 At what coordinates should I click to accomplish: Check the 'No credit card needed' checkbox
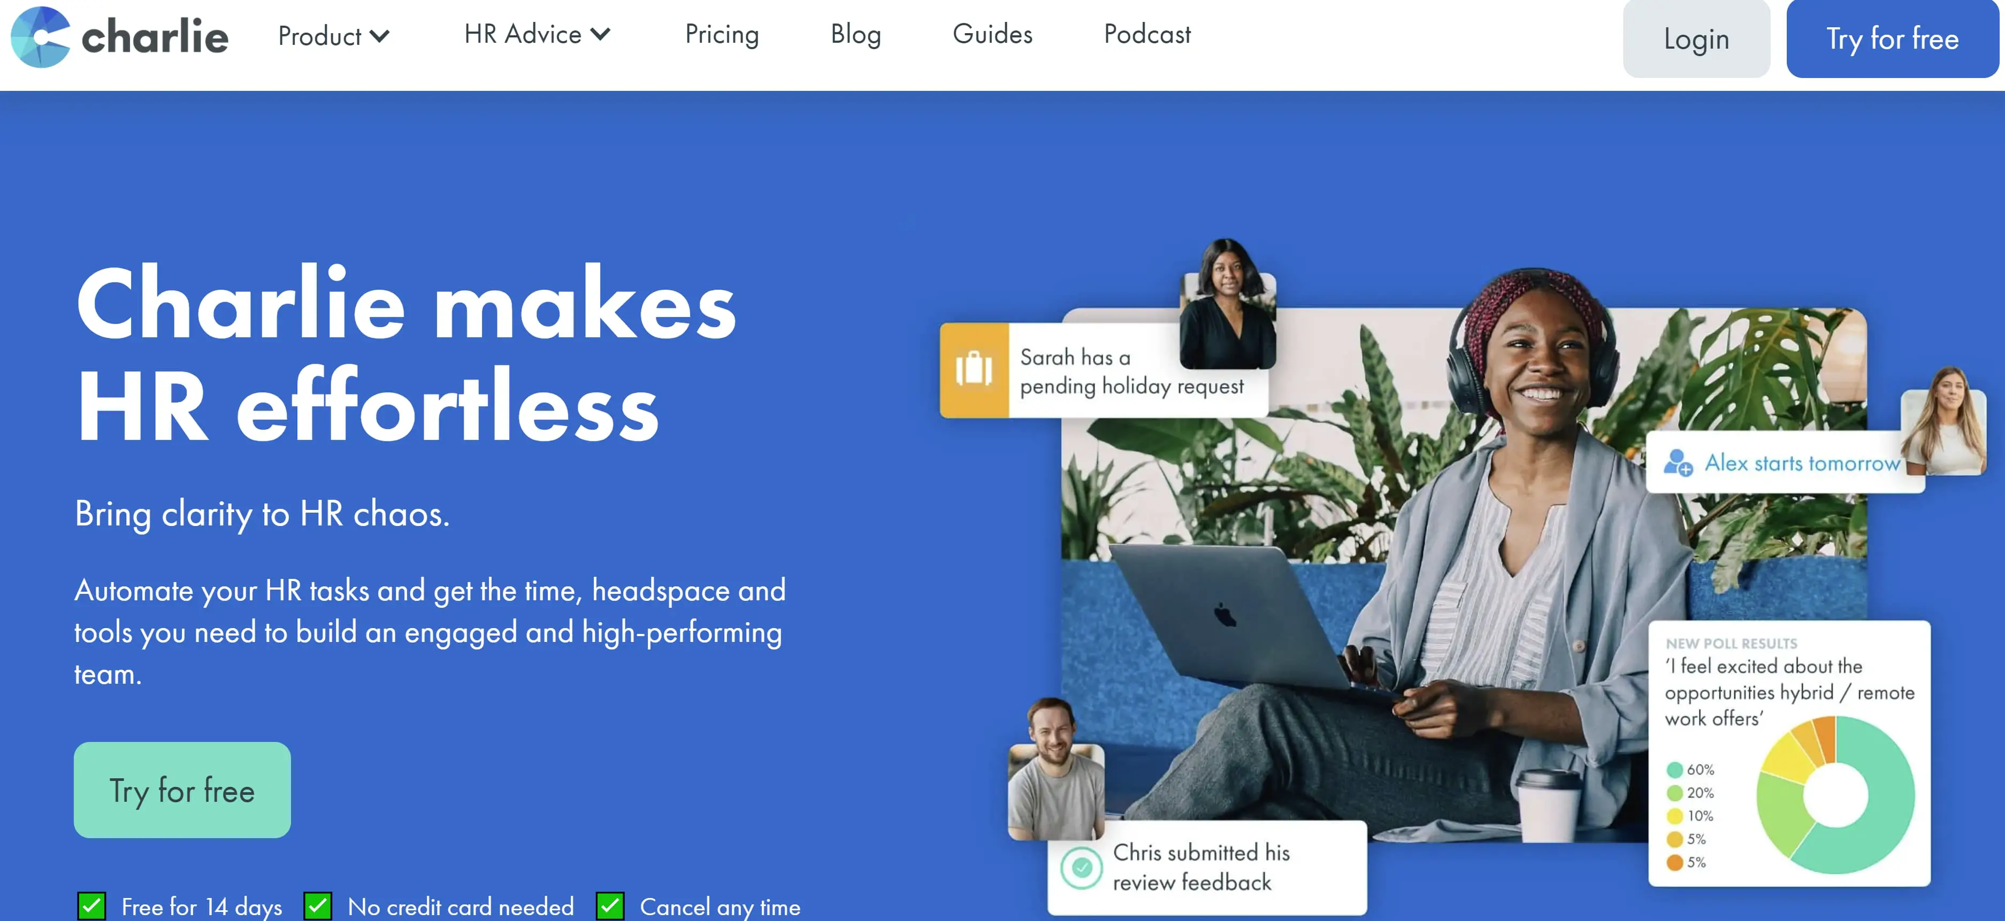(x=317, y=904)
